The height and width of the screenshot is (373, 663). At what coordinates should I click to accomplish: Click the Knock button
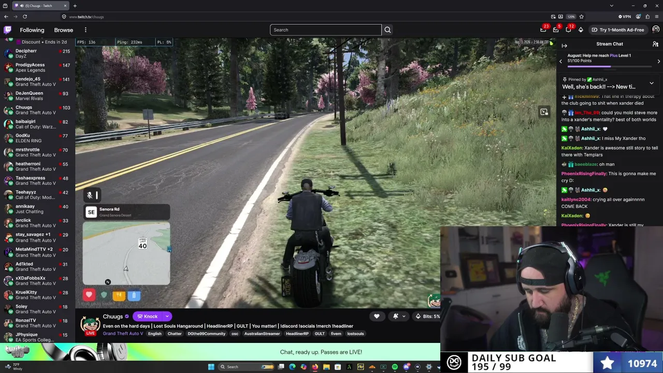click(x=148, y=317)
